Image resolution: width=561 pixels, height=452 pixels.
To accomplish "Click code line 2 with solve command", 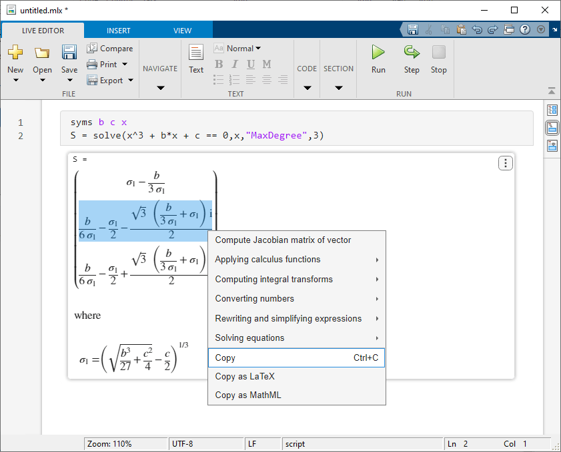I will click(197, 136).
